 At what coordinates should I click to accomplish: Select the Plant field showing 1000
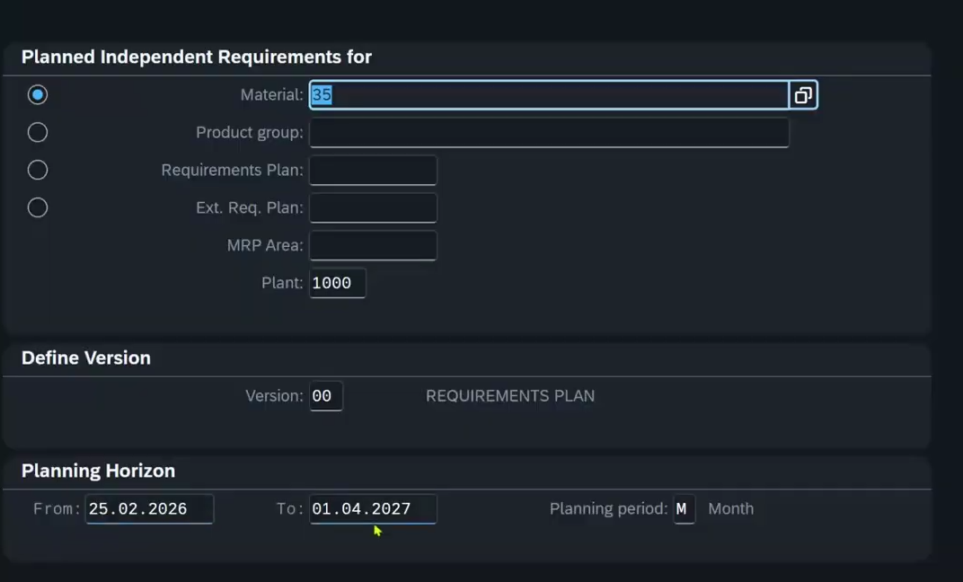tap(338, 283)
